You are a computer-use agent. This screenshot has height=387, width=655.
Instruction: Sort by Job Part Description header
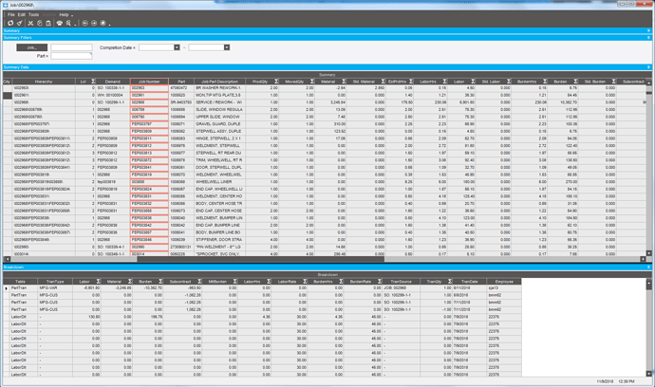(219, 82)
